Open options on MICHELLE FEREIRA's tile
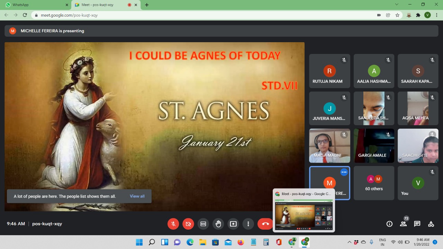Image resolution: width=443 pixels, height=249 pixels. [x=344, y=172]
